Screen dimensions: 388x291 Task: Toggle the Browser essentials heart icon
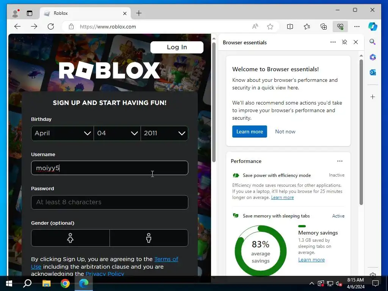coord(340,27)
